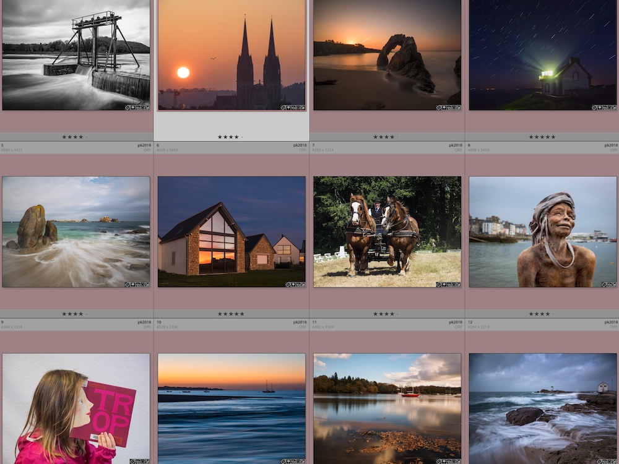Click the fourth star under the rock arch photo
Viewport: 619px width, 464px height.
pyautogui.click(x=392, y=137)
